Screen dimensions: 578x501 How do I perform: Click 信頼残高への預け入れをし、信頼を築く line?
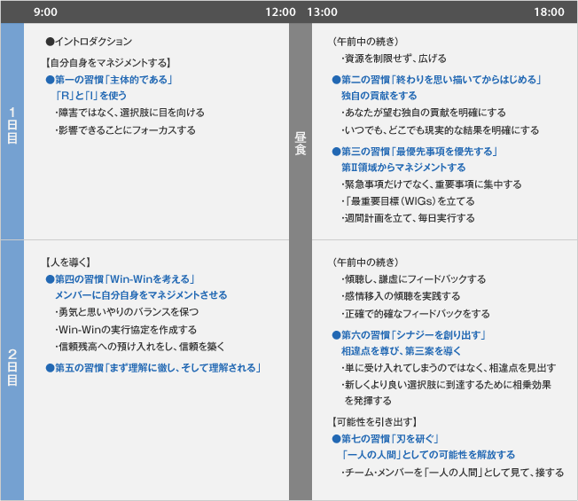[x=140, y=347]
